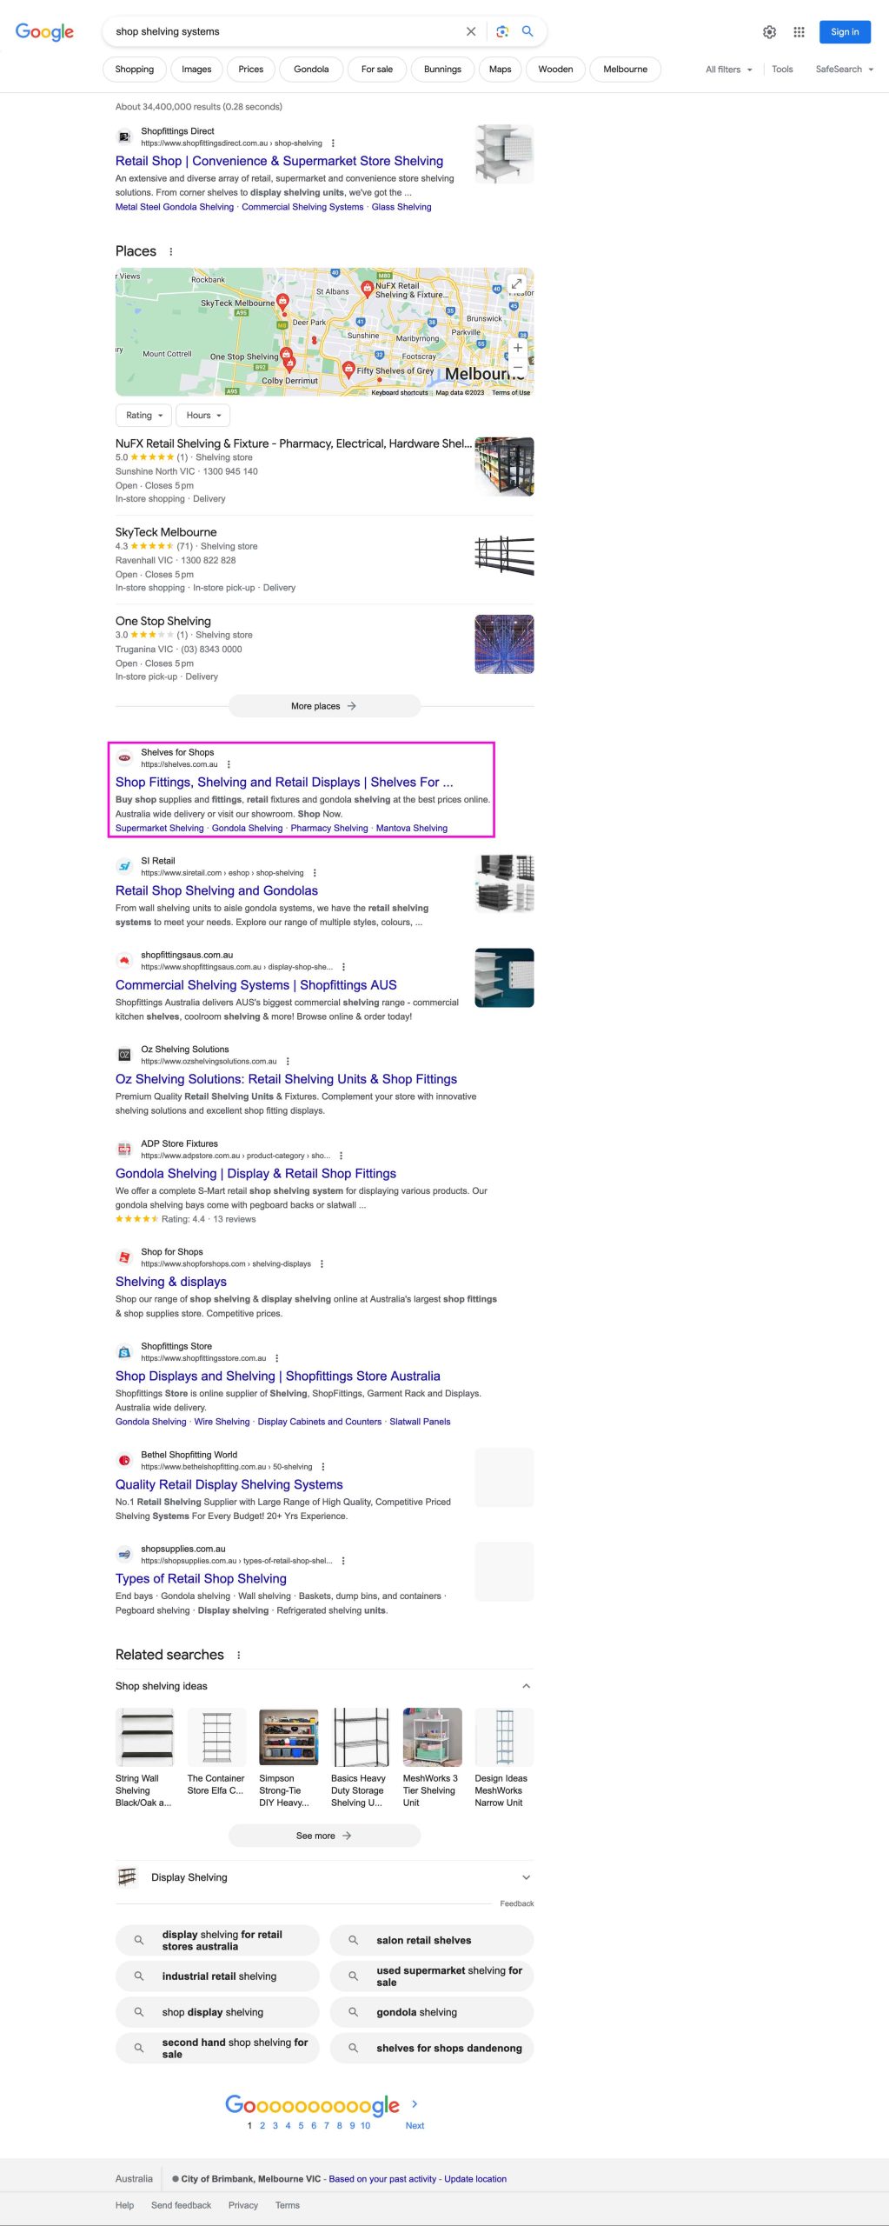Search 'industrial retail shelving' suggestion
This screenshot has height=2226, width=889.
click(217, 1976)
